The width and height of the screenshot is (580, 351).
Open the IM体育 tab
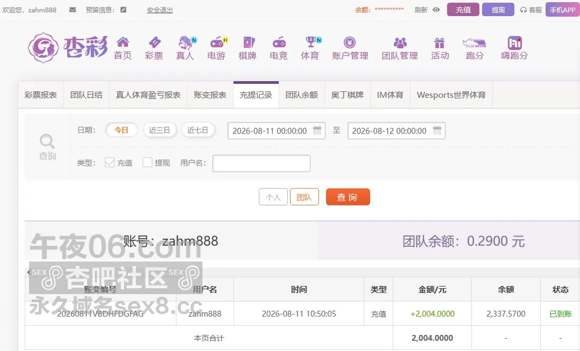[390, 95]
